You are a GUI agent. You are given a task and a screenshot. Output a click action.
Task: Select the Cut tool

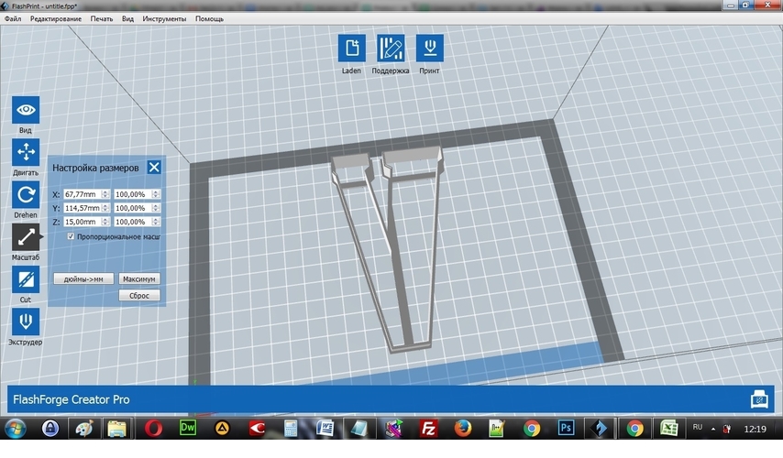26,279
